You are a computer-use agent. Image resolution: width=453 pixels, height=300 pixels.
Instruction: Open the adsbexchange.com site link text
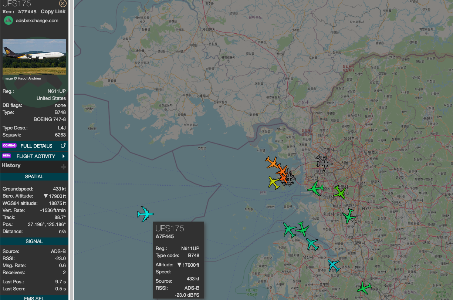pyautogui.click(x=37, y=21)
